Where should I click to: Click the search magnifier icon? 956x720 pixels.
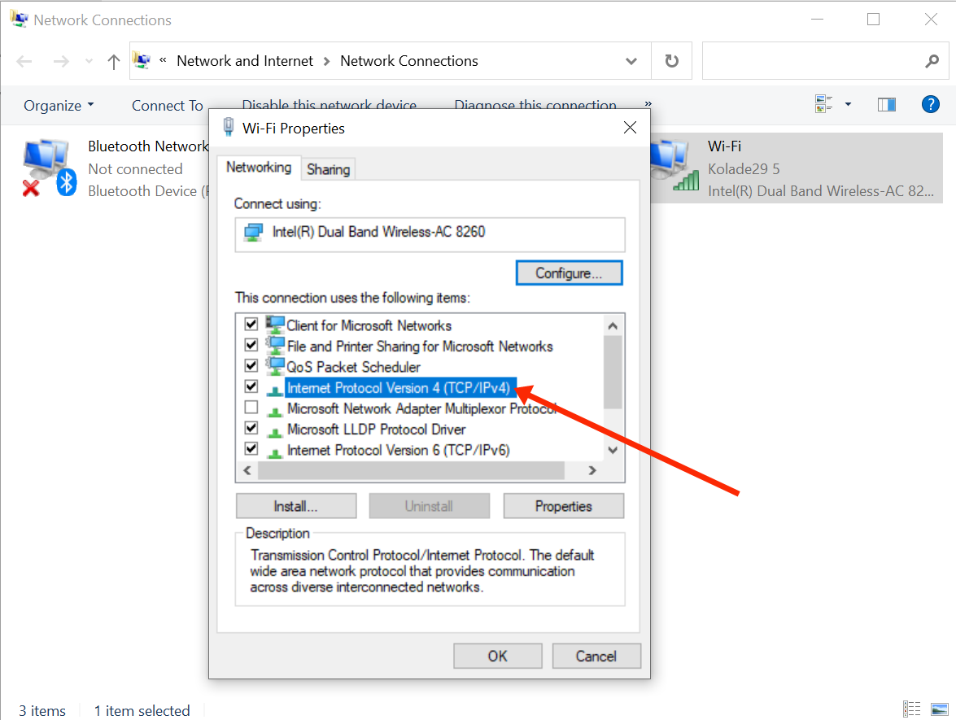click(932, 61)
